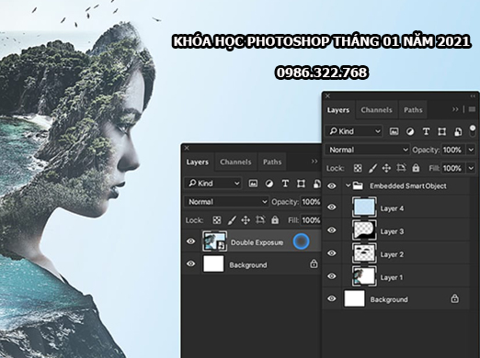480x358 pixels.
Task: Click shape layer filter in left Layers panel
Action: [301, 184]
